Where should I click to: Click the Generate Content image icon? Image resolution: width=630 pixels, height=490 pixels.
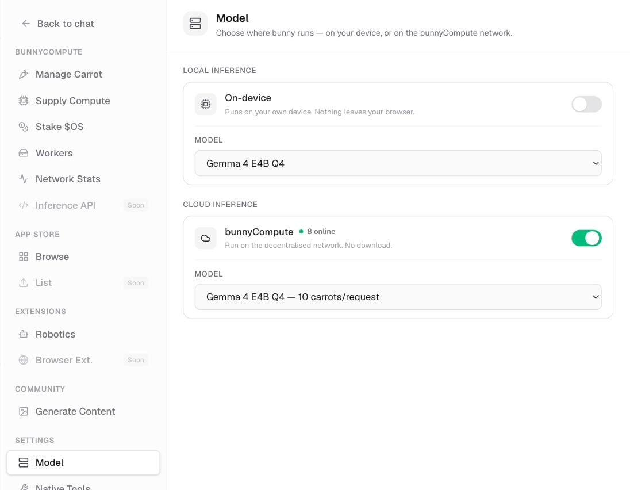tap(24, 411)
